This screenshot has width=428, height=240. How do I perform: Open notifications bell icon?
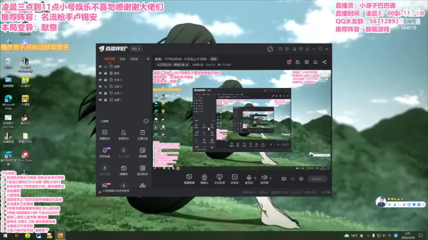point(315,62)
